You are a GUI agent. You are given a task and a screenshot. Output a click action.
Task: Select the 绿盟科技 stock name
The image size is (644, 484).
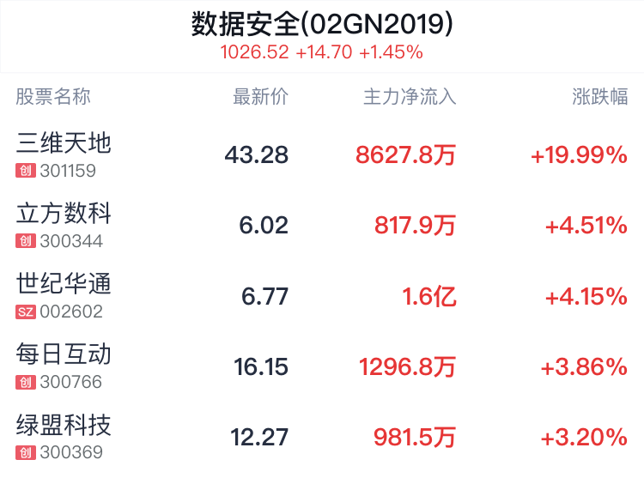tap(64, 425)
